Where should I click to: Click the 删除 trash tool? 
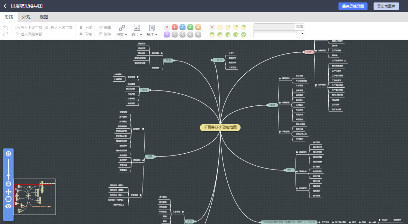[105, 34]
